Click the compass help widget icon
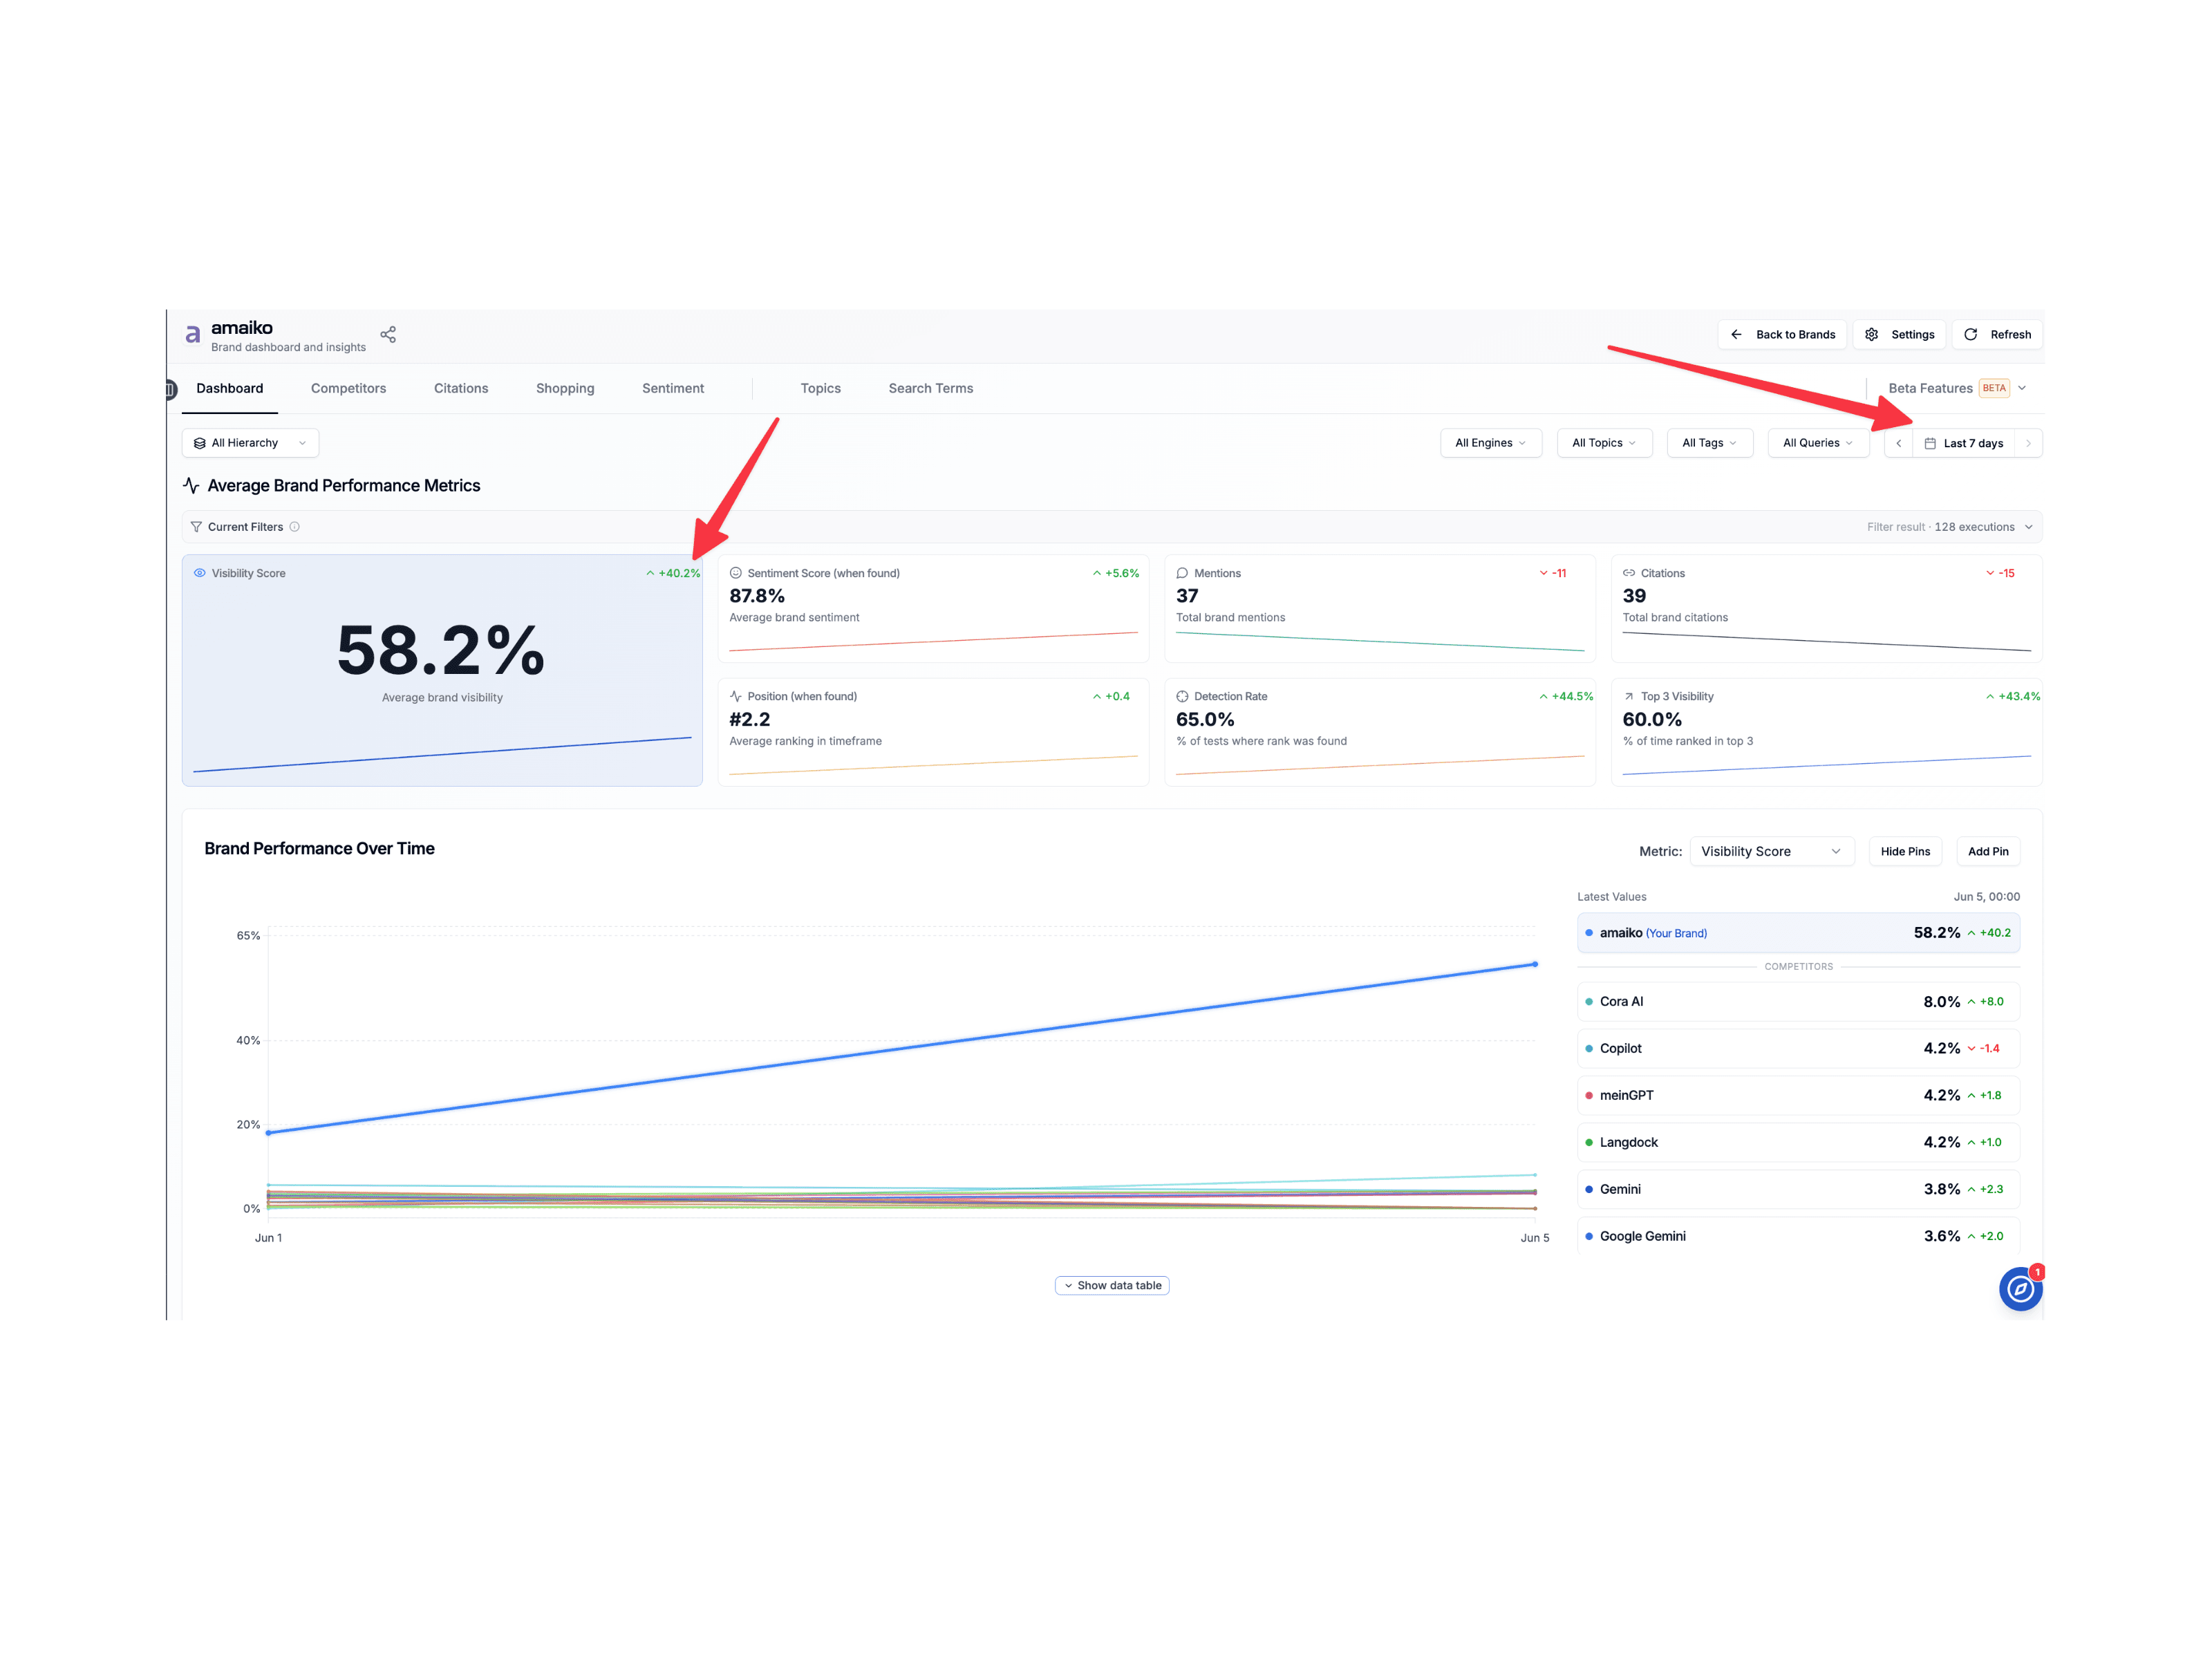This screenshot has width=2212, height=1659. coord(2020,1289)
